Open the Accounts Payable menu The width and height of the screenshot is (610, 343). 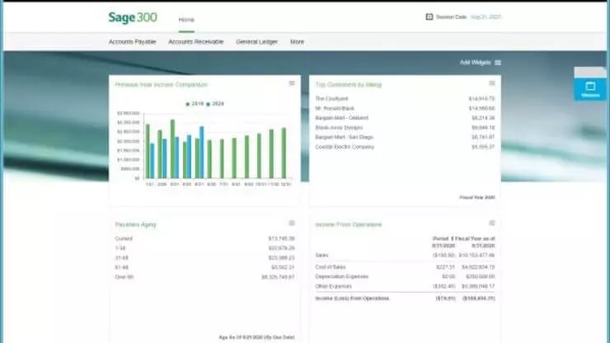[x=132, y=42]
